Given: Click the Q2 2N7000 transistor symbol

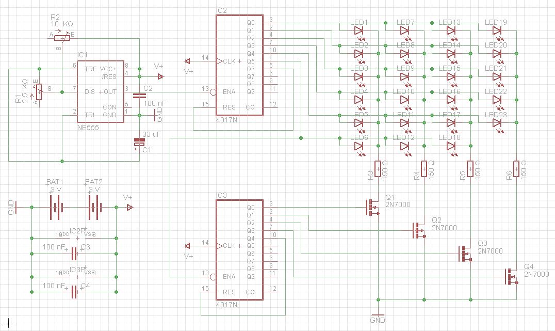Looking at the screenshot, I should (419, 230).
